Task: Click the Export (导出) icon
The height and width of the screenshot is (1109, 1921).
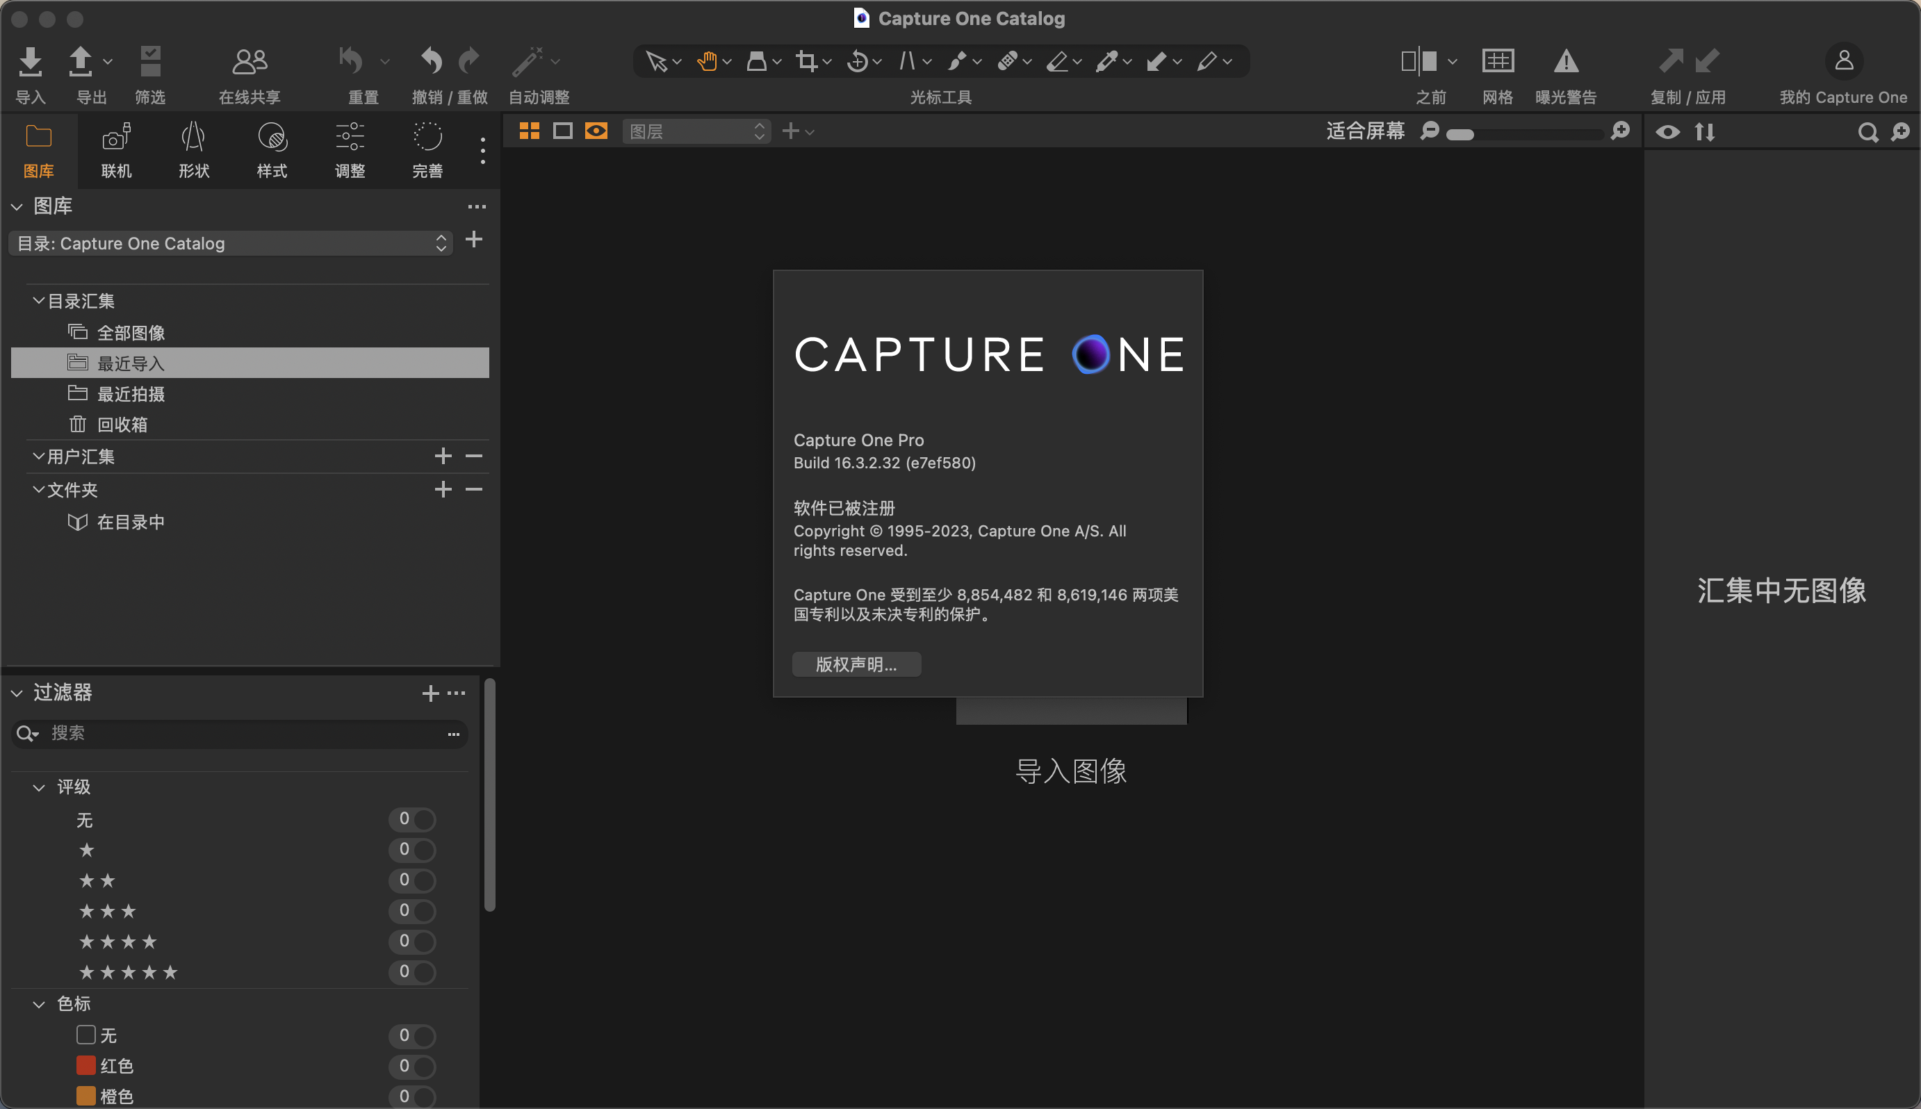Action: pyautogui.click(x=80, y=61)
